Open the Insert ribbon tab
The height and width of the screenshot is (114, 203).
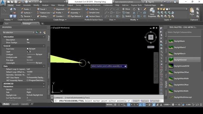[x=18, y=5]
